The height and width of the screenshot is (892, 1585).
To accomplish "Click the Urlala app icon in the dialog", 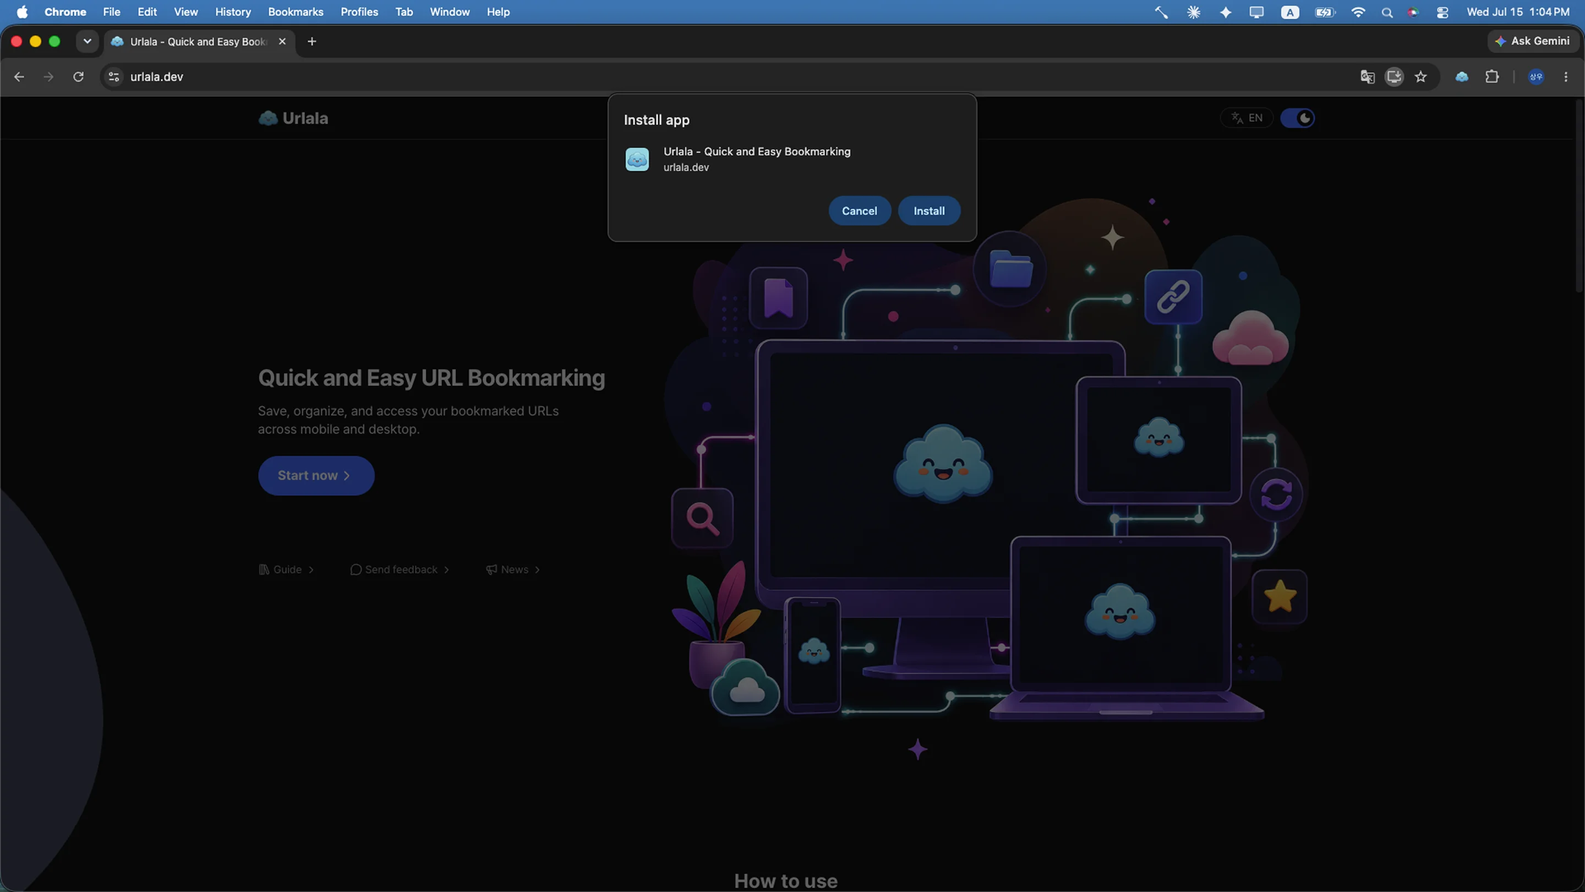I will click(637, 159).
